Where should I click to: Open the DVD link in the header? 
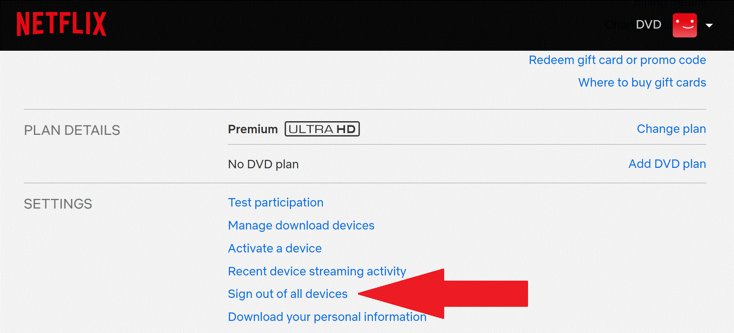tap(649, 25)
